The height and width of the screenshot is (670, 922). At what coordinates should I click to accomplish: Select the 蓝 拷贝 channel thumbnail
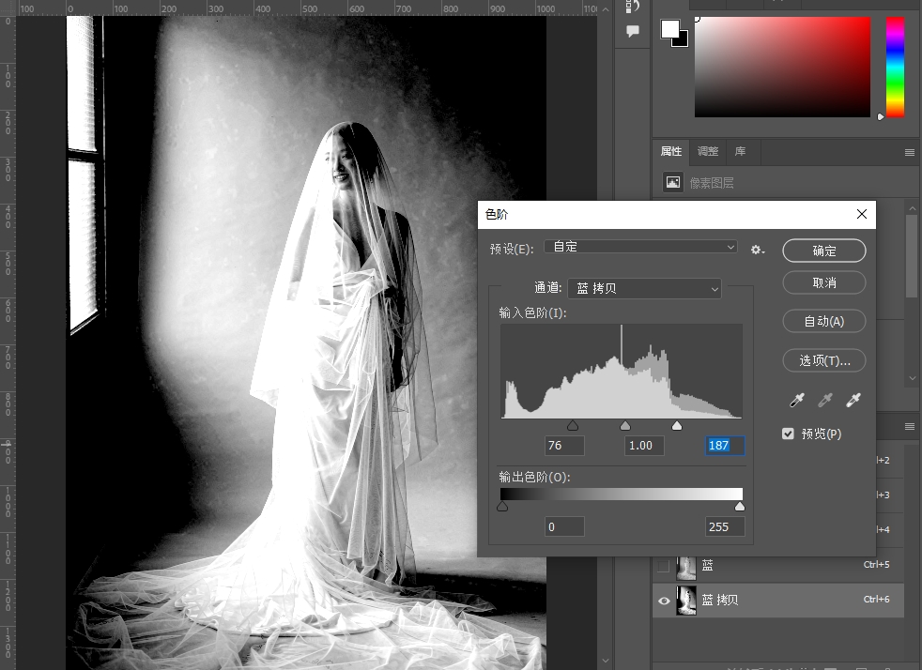click(686, 601)
